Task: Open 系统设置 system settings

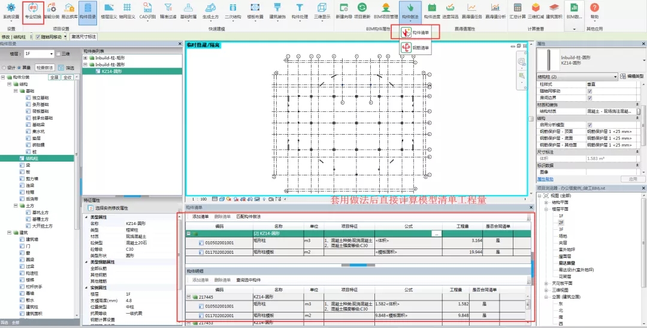Action: [x=11, y=11]
